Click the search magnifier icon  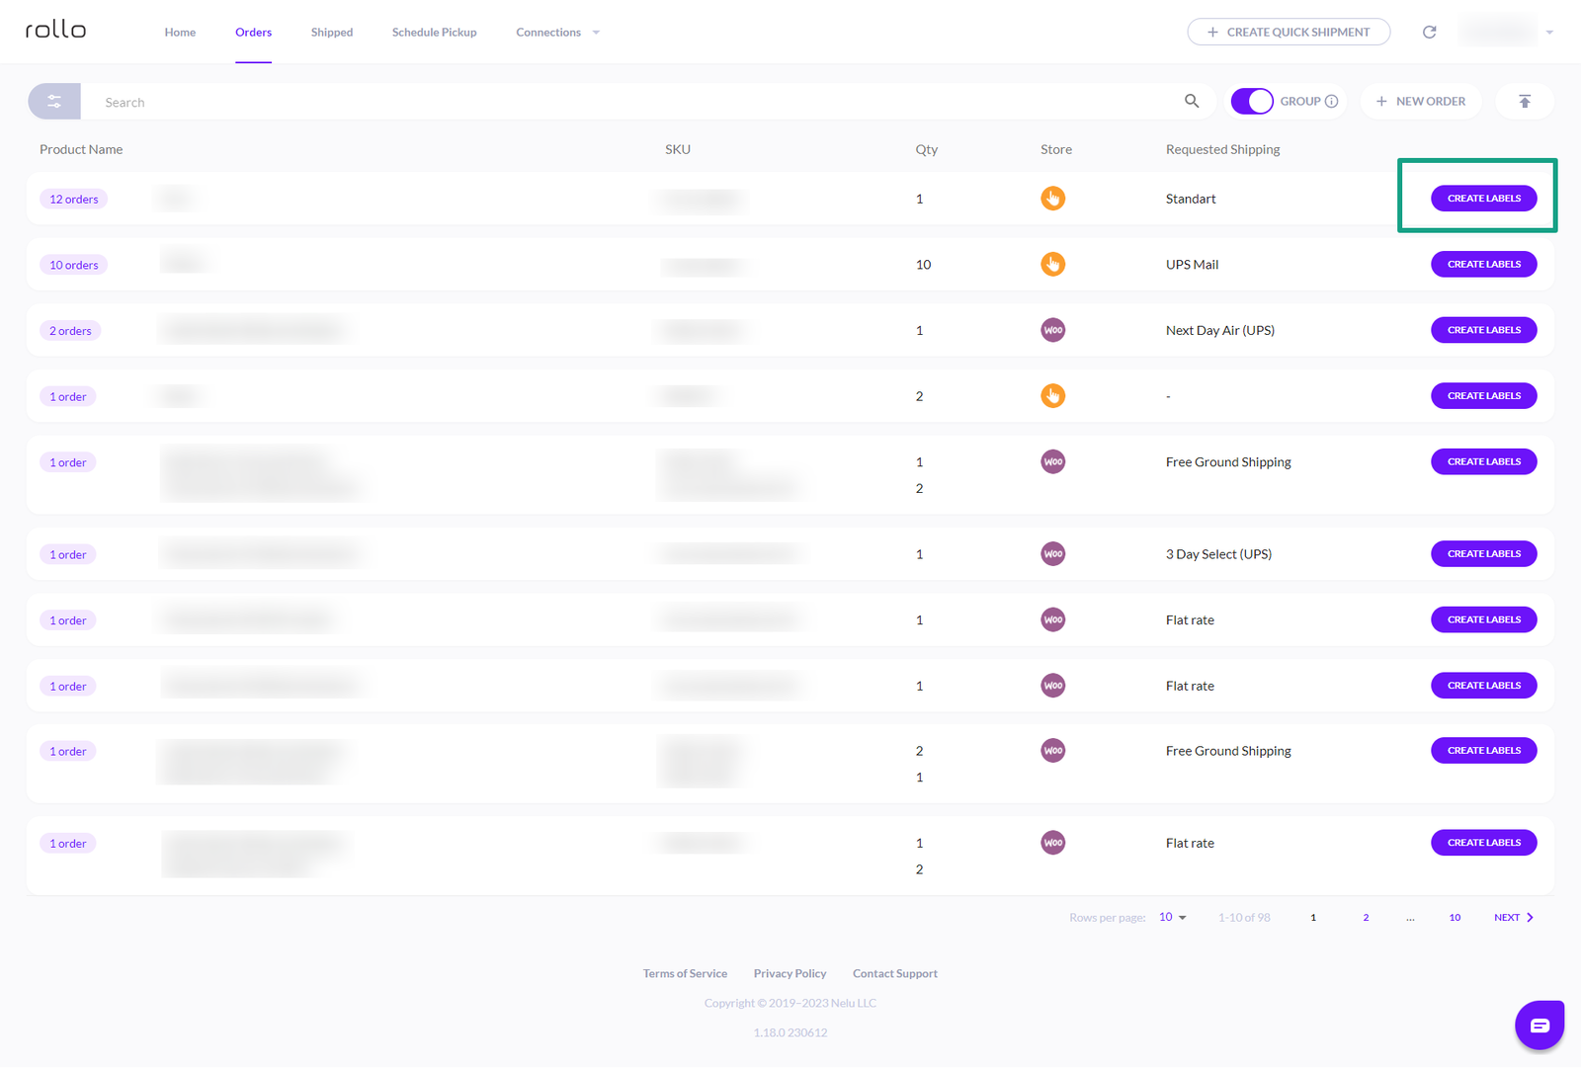pos(1192,101)
